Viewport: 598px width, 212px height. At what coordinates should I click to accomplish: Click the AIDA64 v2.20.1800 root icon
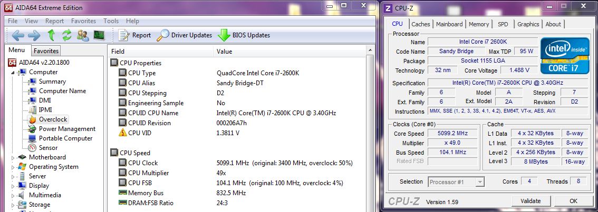(x=12, y=63)
